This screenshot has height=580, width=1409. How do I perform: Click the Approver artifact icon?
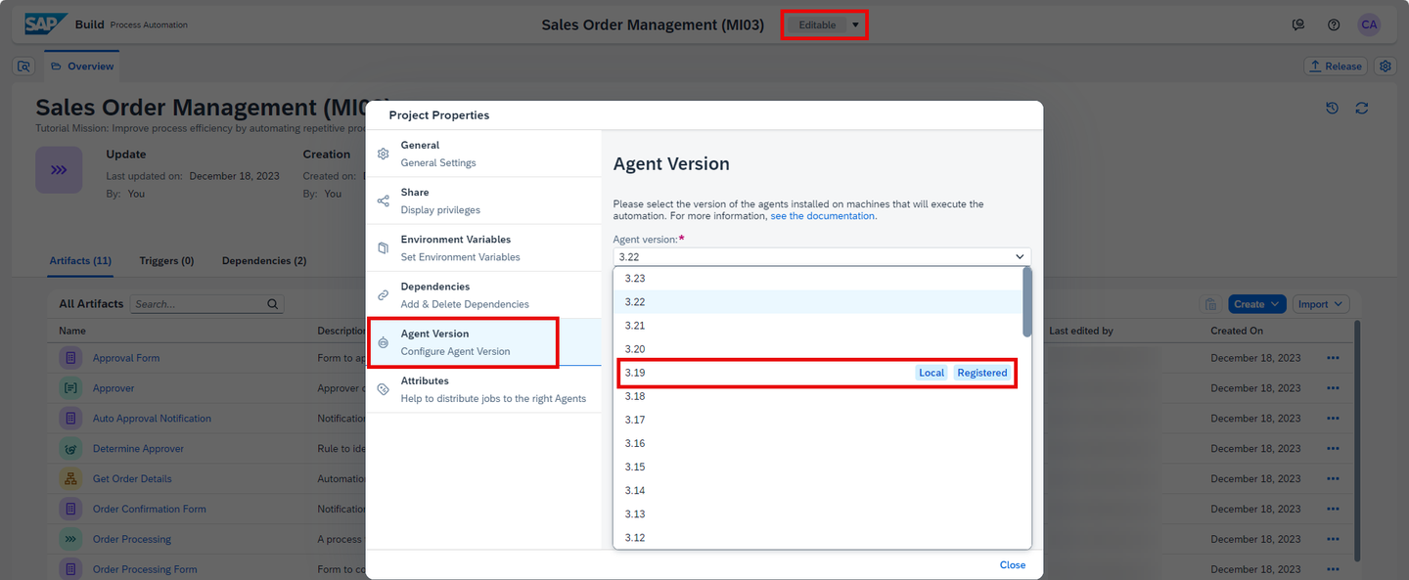70,388
